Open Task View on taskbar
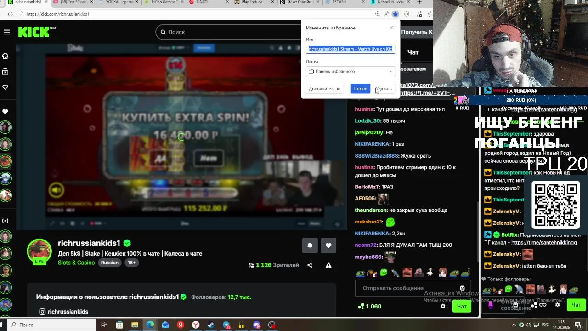 [x=104, y=325]
